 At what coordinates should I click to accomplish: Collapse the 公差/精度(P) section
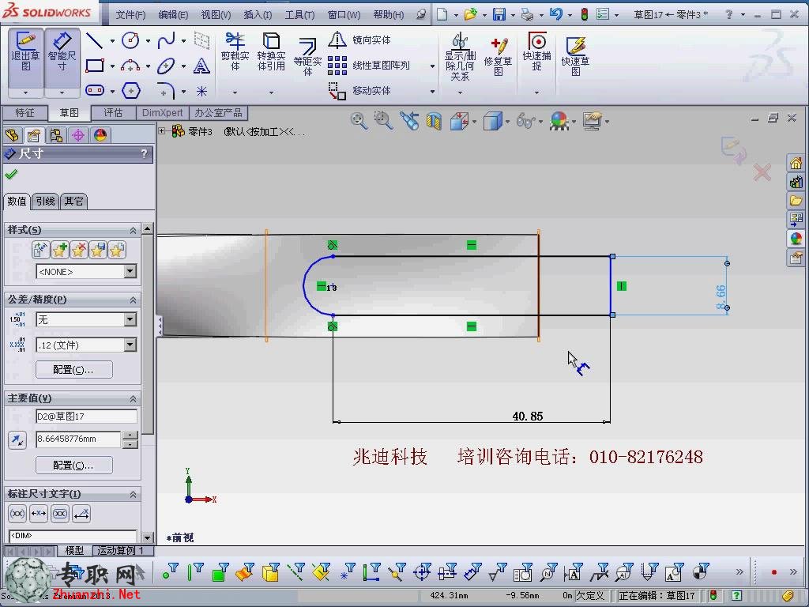133,300
